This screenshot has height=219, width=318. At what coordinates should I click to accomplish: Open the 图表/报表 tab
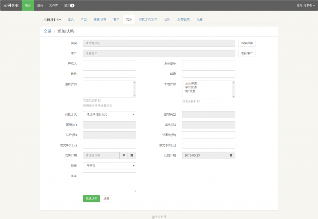[x=183, y=19]
